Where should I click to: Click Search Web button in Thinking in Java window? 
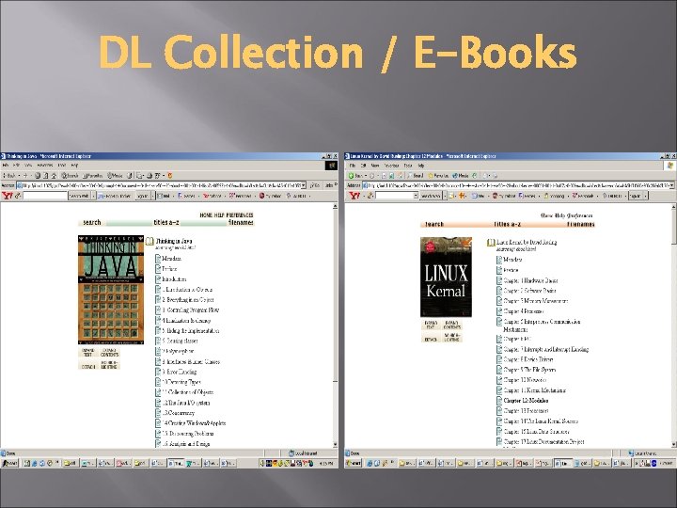(x=79, y=196)
